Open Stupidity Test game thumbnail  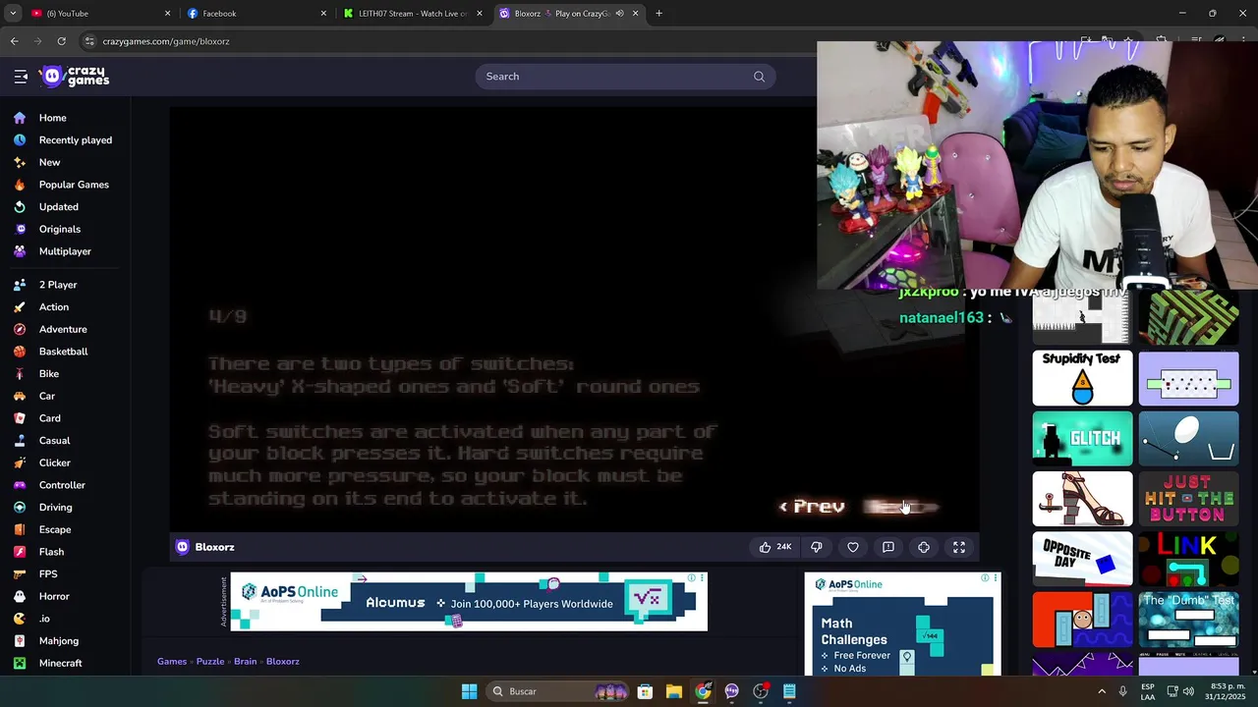tap(1082, 378)
